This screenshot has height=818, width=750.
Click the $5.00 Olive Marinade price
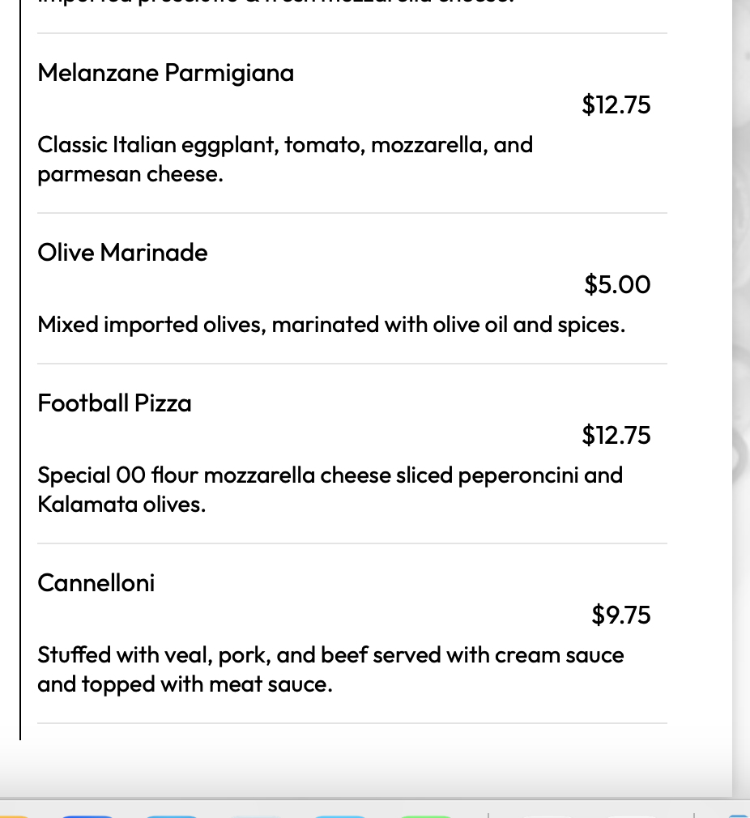(617, 284)
